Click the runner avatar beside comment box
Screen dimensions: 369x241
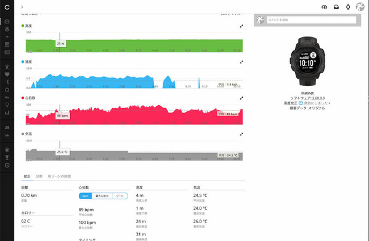point(261,20)
